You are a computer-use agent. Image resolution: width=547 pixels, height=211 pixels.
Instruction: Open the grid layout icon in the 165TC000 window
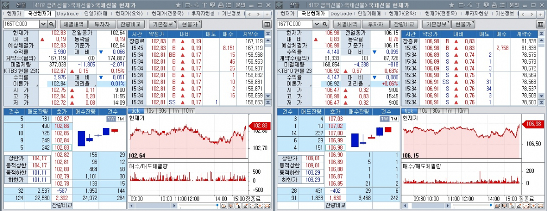tap(267, 24)
